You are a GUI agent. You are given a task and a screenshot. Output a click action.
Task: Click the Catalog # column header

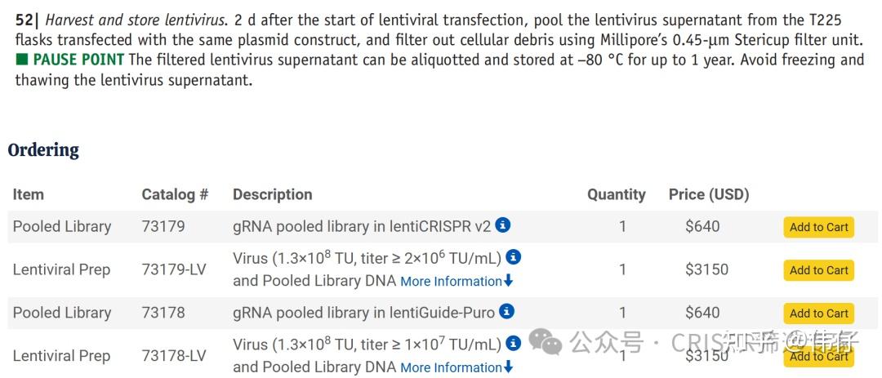pyautogui.click(x=175, y=194)
